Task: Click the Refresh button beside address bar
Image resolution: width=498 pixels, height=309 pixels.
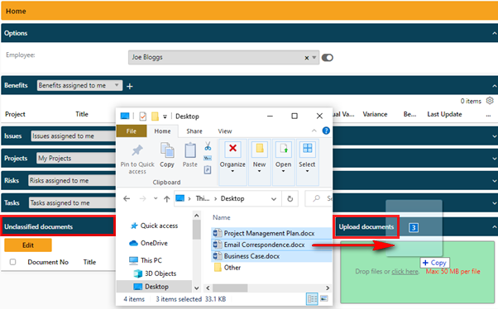Action: pos(290,198)
